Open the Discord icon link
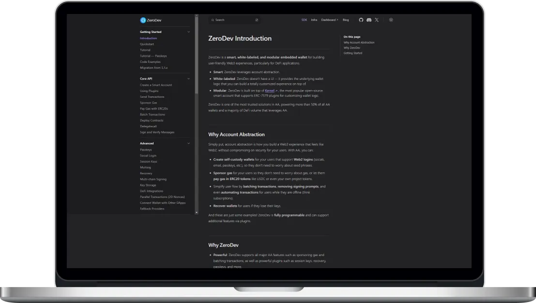The height and width of the screenshot is (303, 536). point(369,20)
